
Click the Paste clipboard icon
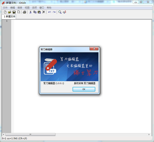39,12
